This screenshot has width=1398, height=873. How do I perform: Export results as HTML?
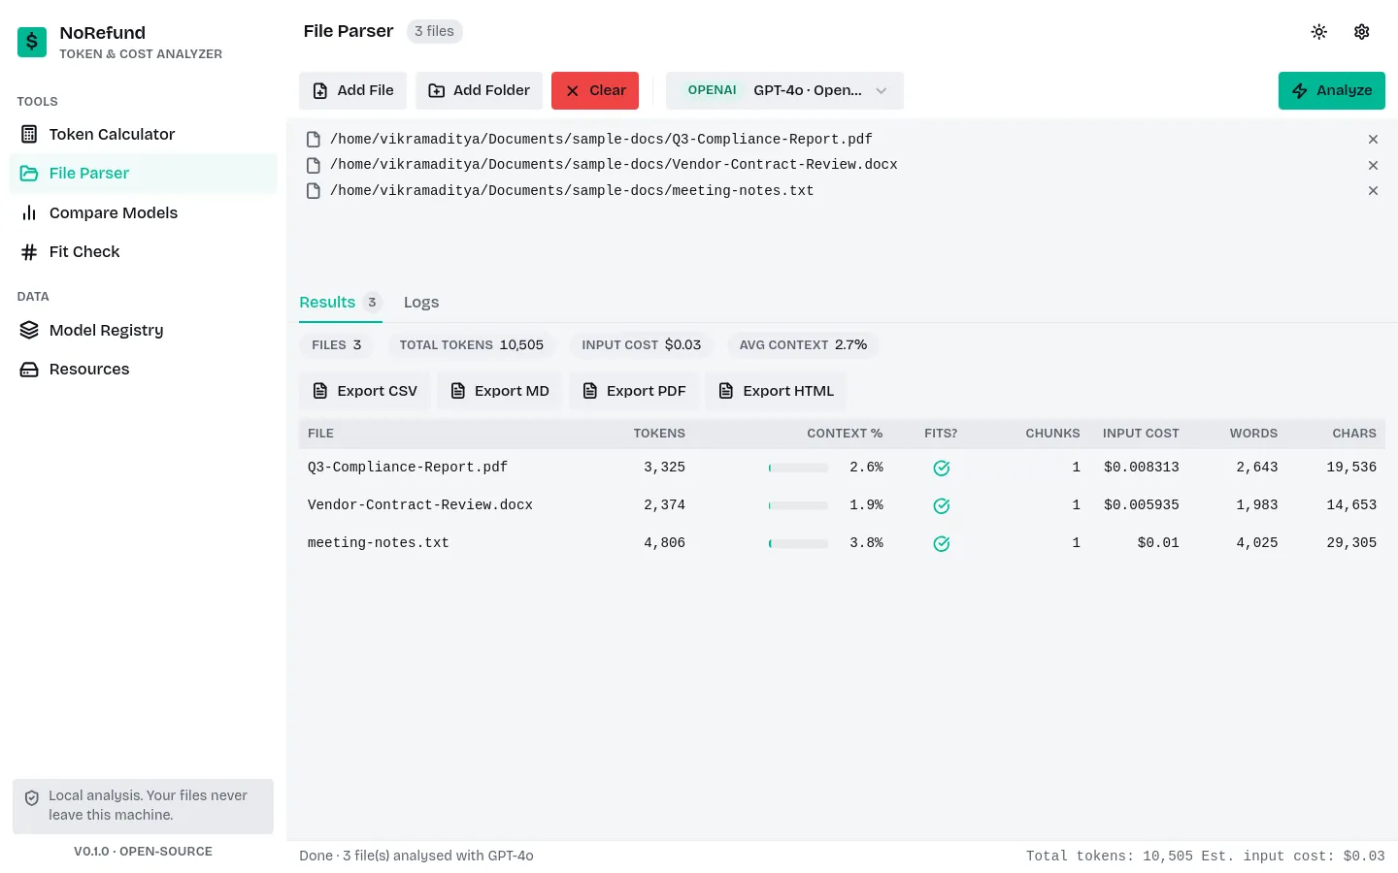pyautogui.click(x=776, y=391)
